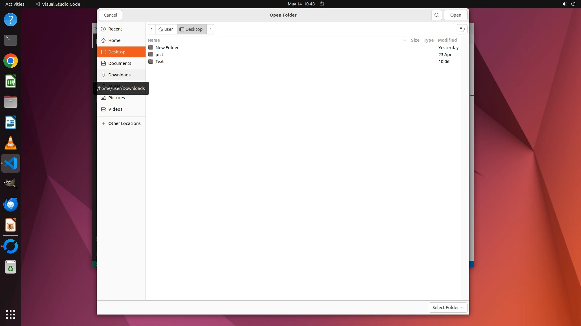Sort files by Modified column
Viewport: 581px width, 326px height.
447,40
